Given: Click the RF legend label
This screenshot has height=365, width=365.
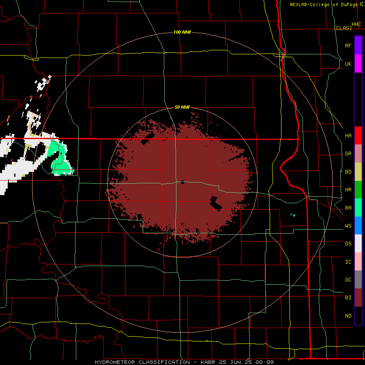Looking at the screenshot, I should click(348, 45).
